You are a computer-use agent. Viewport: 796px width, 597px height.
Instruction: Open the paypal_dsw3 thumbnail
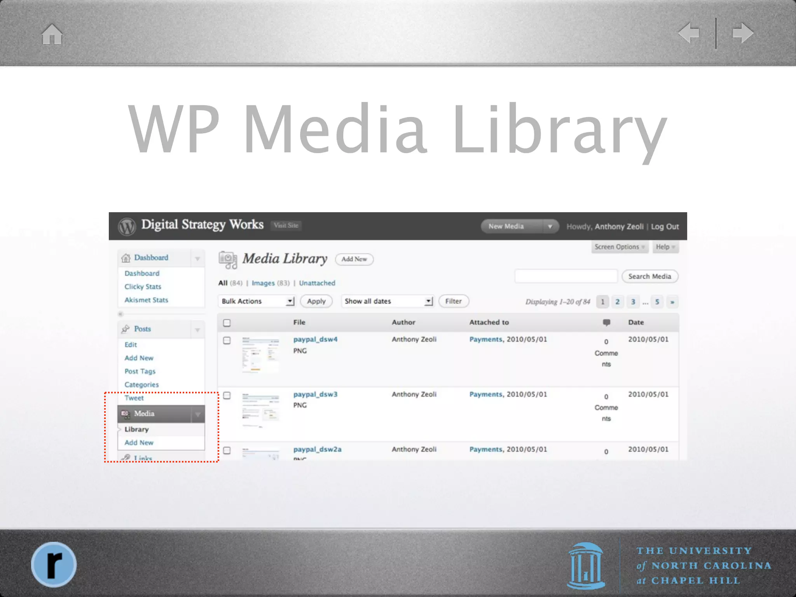260,410
